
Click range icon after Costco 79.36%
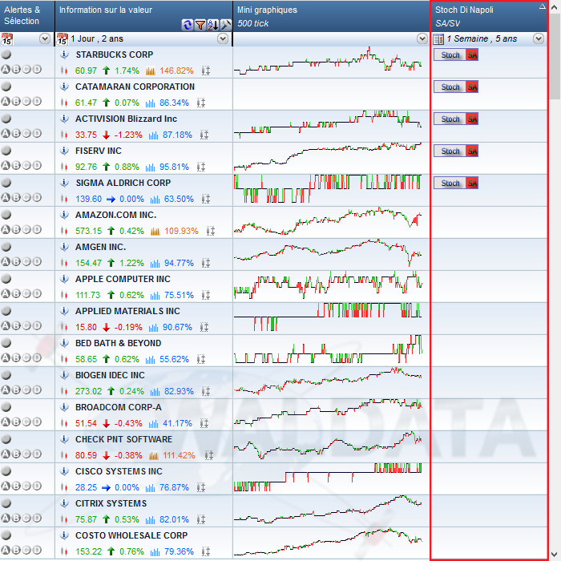(206, 551)
